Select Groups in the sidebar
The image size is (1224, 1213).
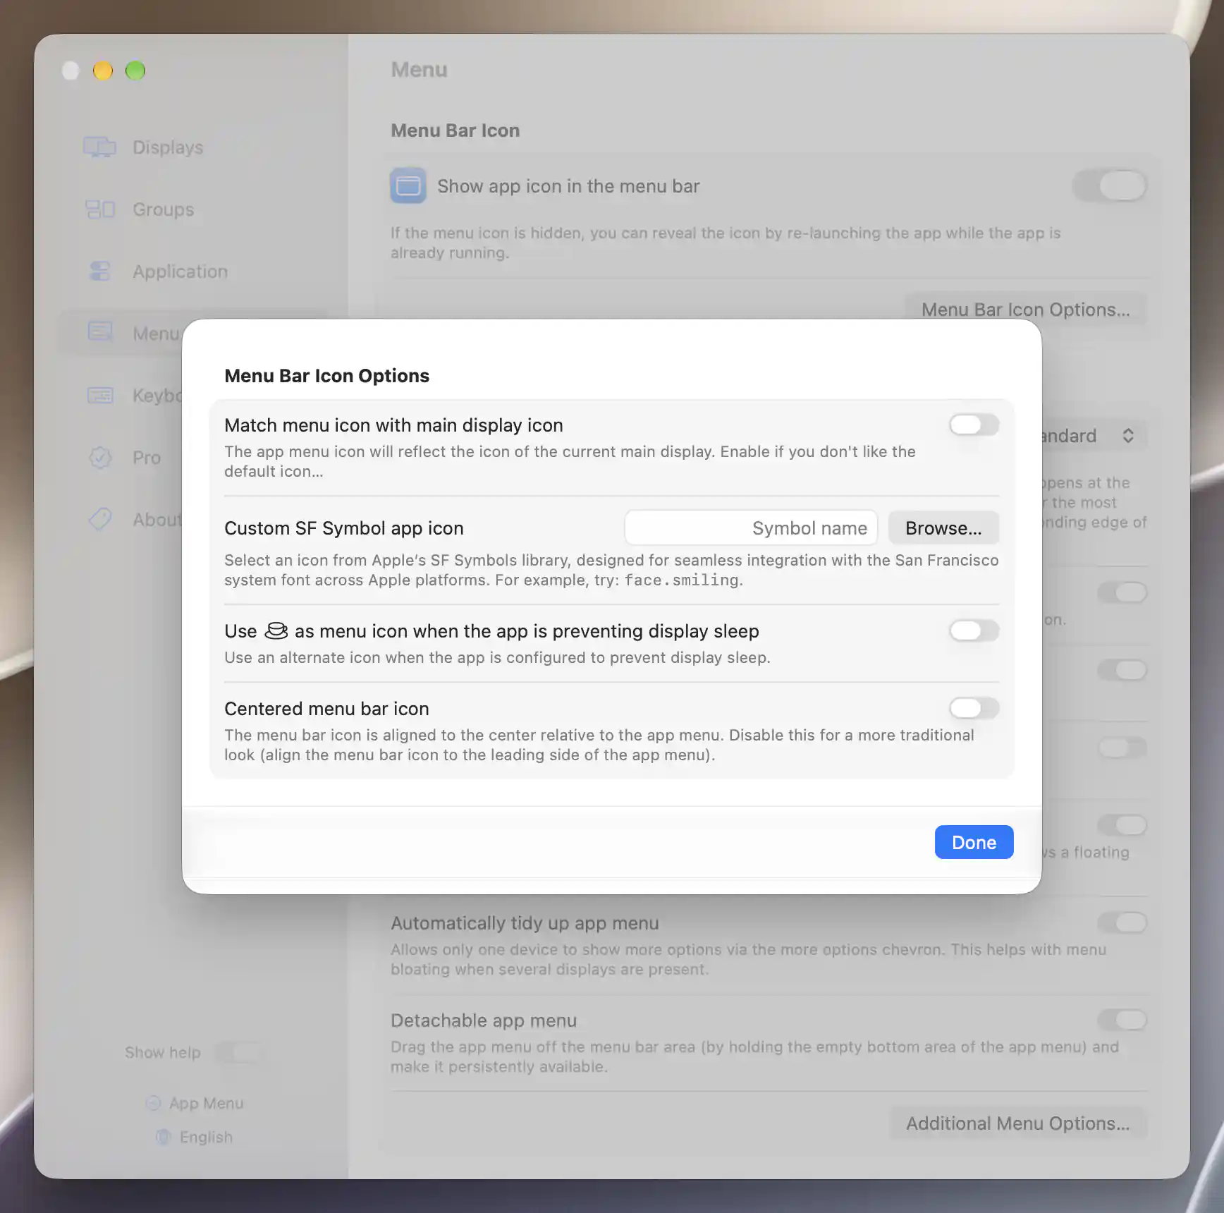[x=192, y=209]
